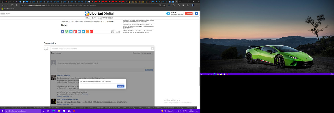Switch to the Gmail browser tab

7,2
